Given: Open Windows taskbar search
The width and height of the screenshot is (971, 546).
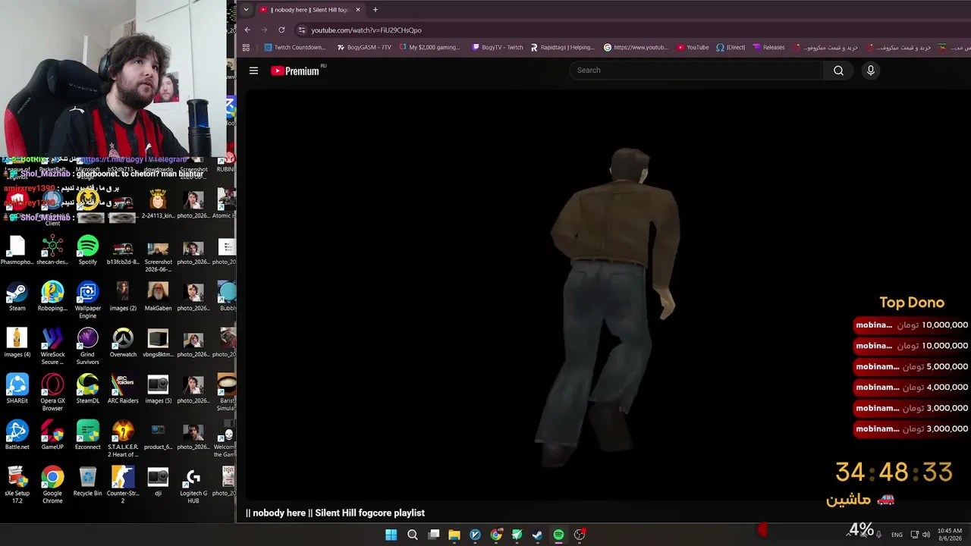Looking at the screenshot, I should click(412, 535).
